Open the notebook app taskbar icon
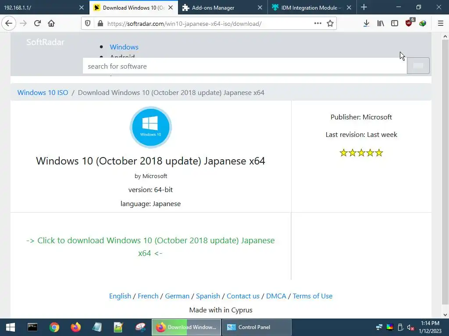Screen dimensions: 449x336 [x=97, y=327]
